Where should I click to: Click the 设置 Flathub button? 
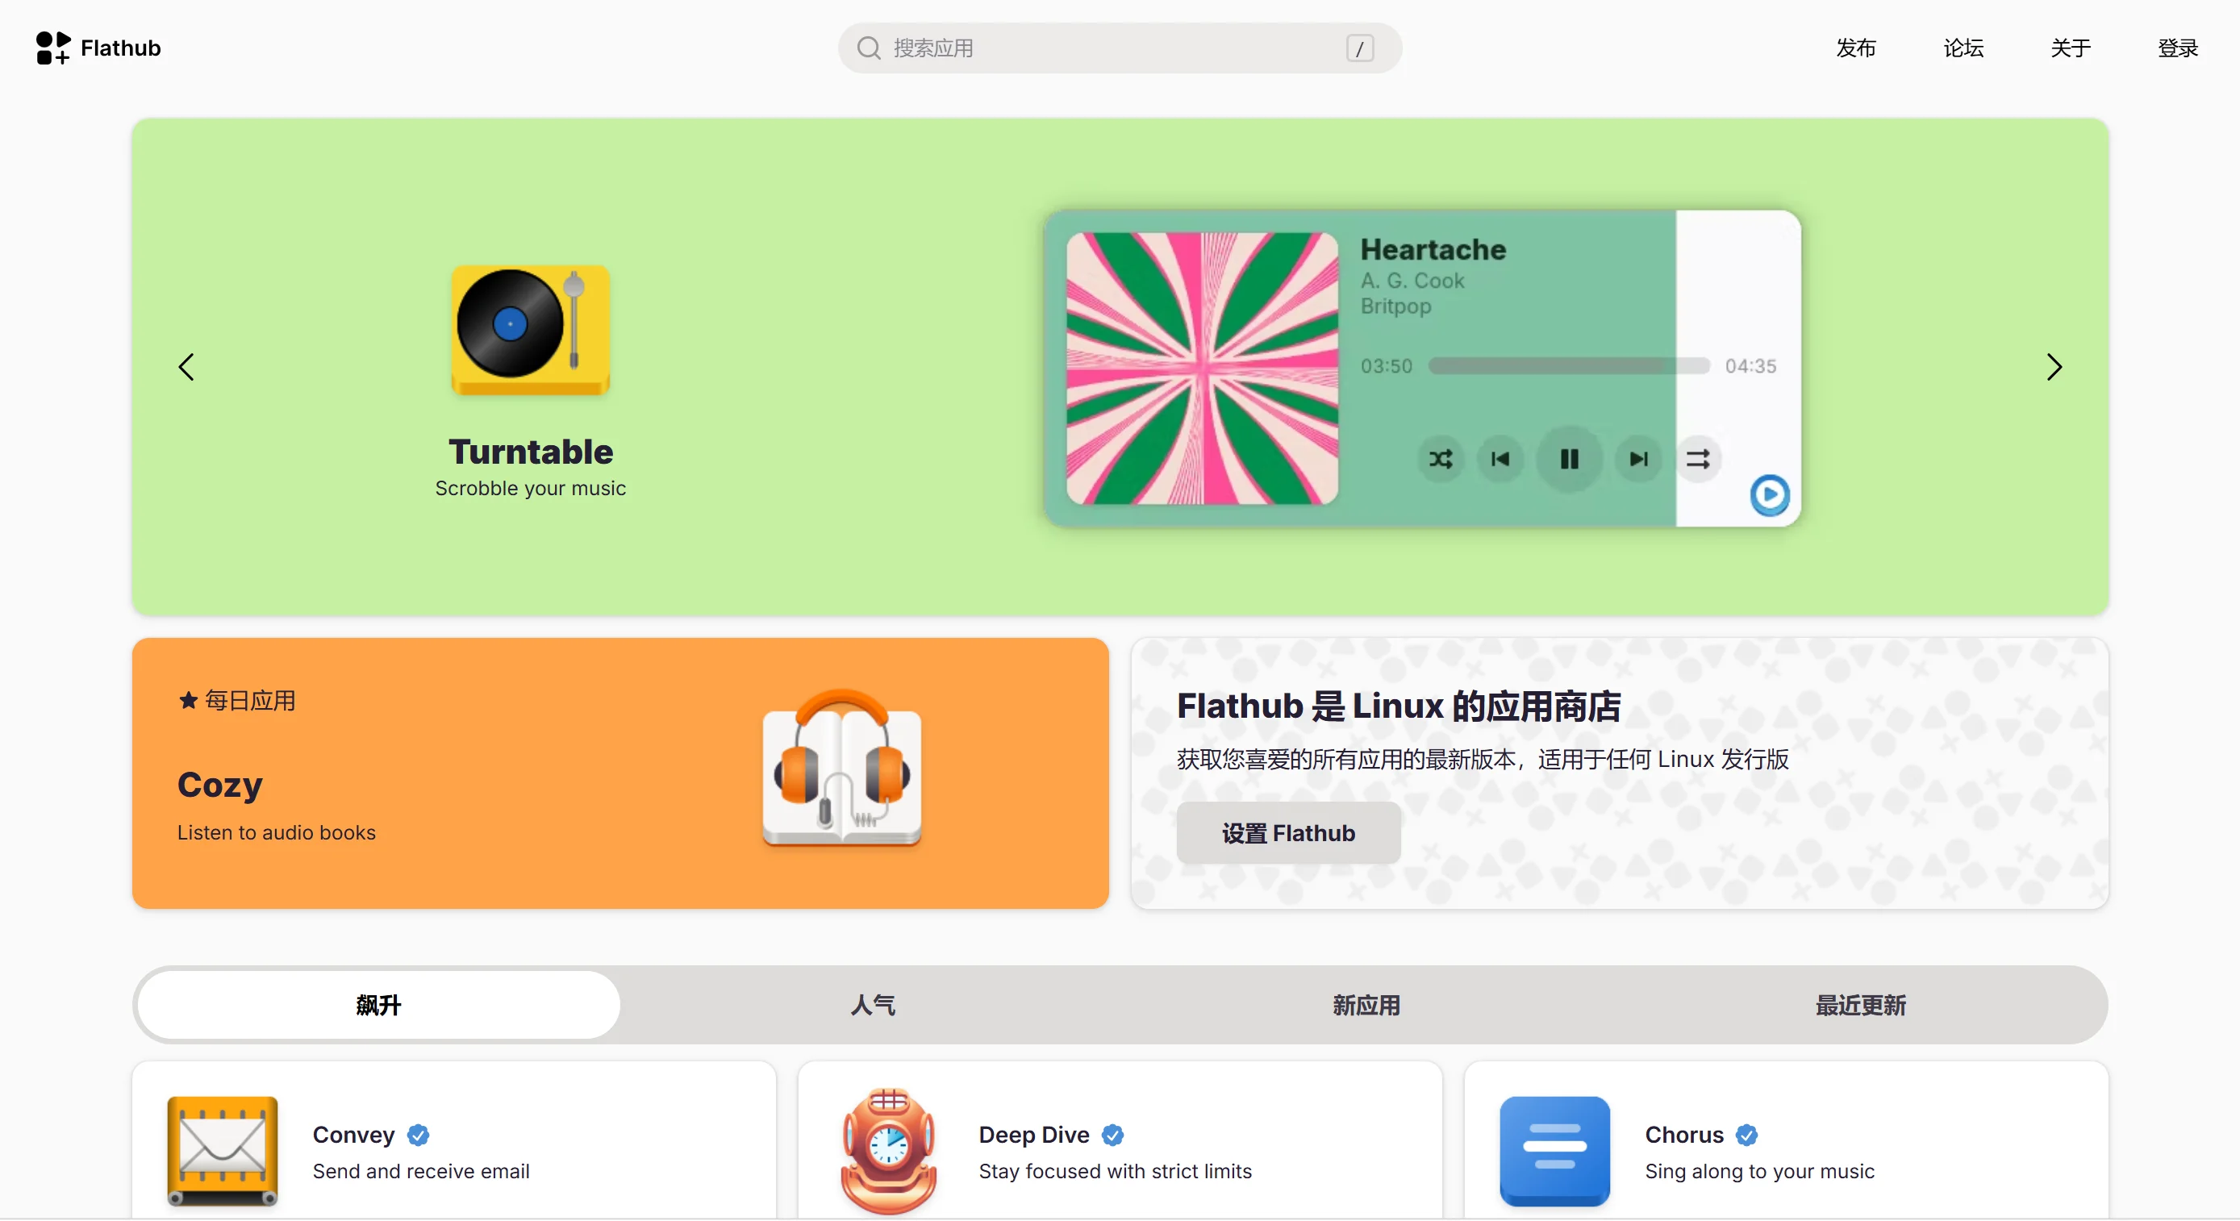[x=1289, y=833]
